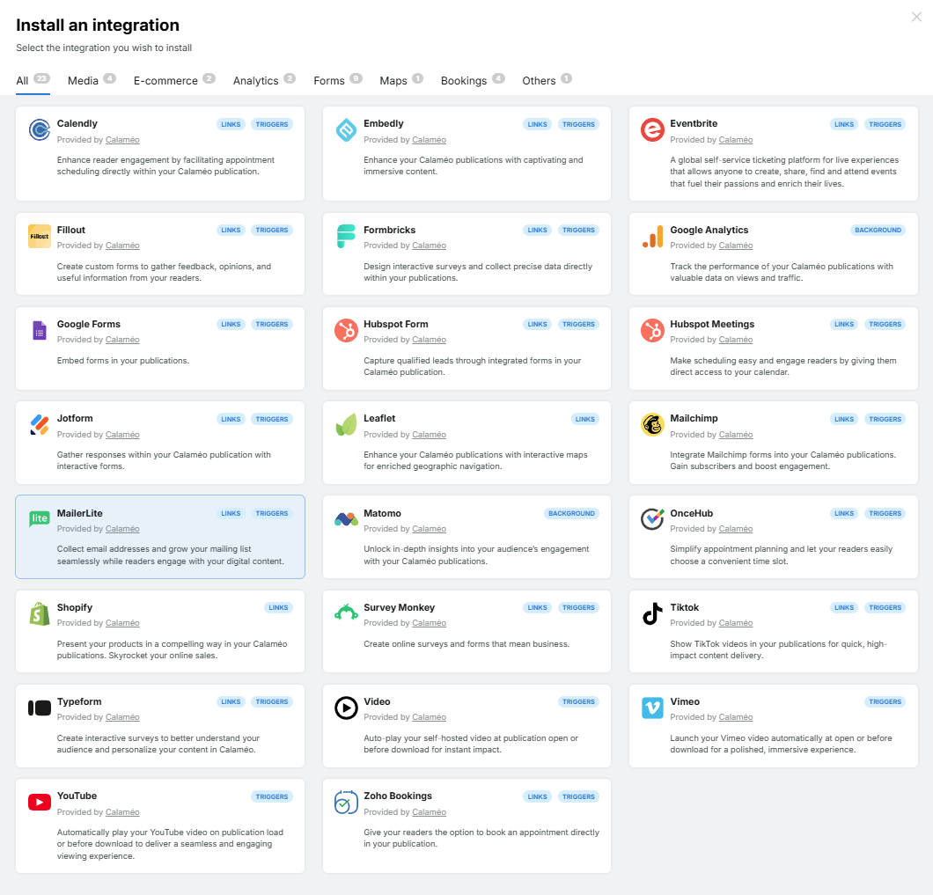
Task: Click the Tiktok card description text
Action: [778, 649]
